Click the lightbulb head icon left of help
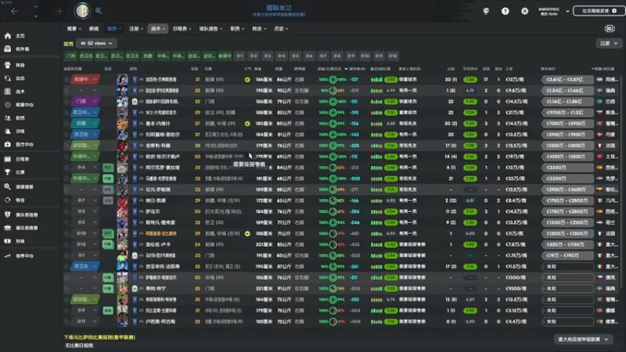This screenshot has width=626, height=352. tap(486, 11)
